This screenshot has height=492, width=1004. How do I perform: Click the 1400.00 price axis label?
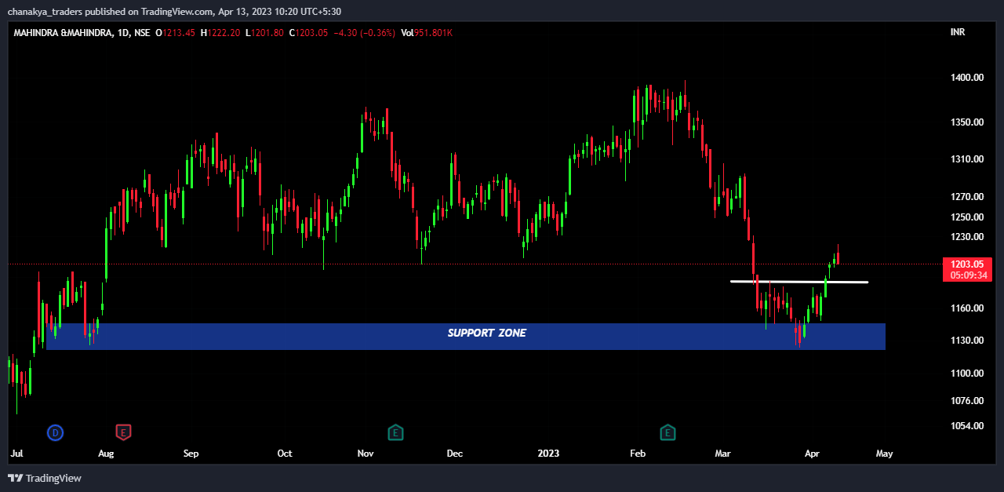[966, 78]
